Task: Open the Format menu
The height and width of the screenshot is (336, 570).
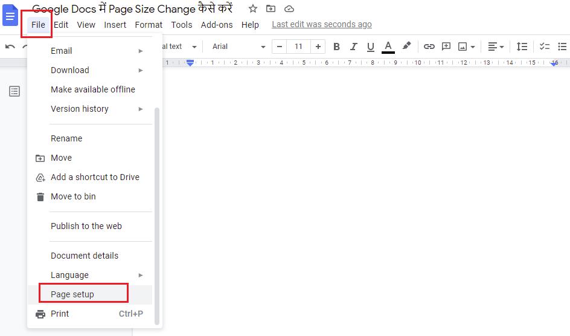Action: (149, 25)
